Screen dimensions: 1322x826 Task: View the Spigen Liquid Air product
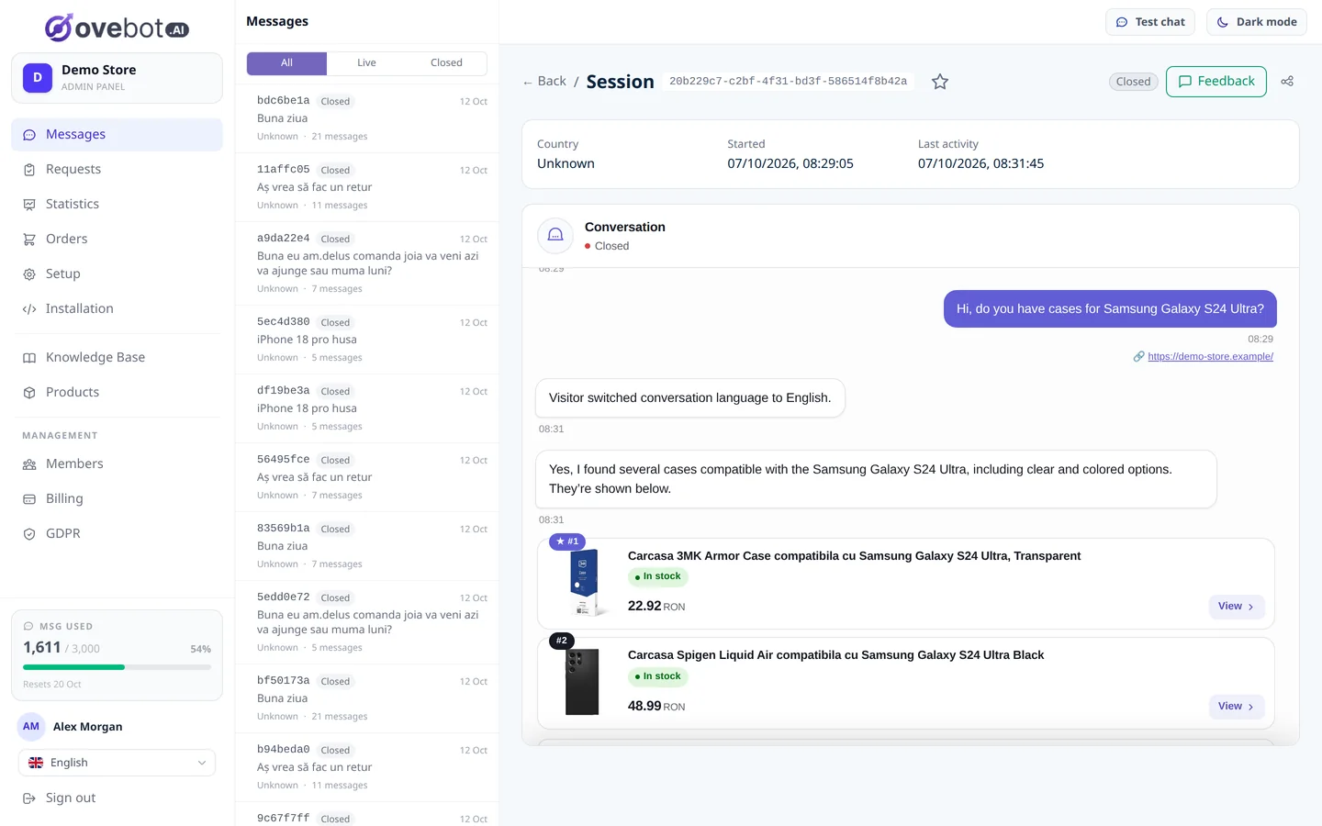point(1237,707)
